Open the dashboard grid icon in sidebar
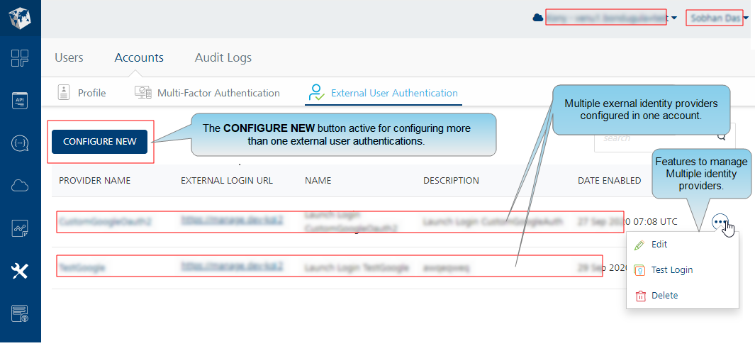 20,58
